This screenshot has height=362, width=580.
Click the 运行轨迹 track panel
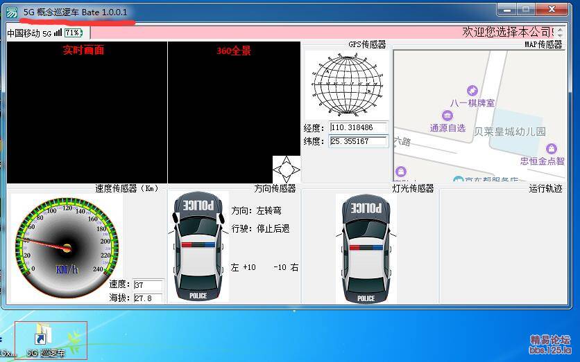click(x=502, y=248)
